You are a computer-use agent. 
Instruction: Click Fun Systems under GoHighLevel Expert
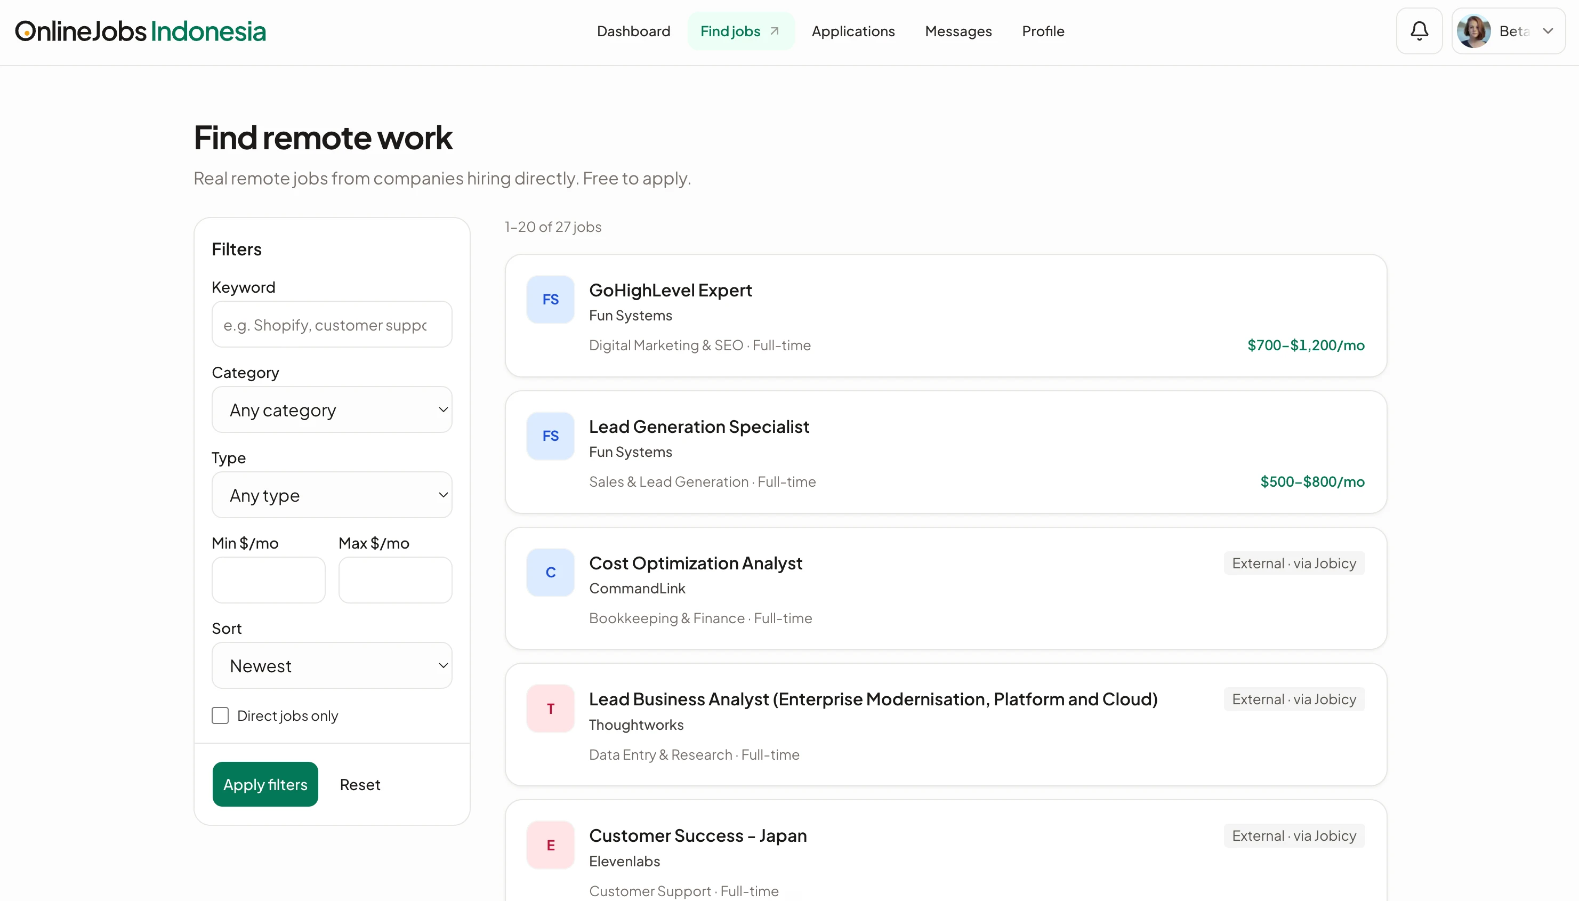[631, 316]
